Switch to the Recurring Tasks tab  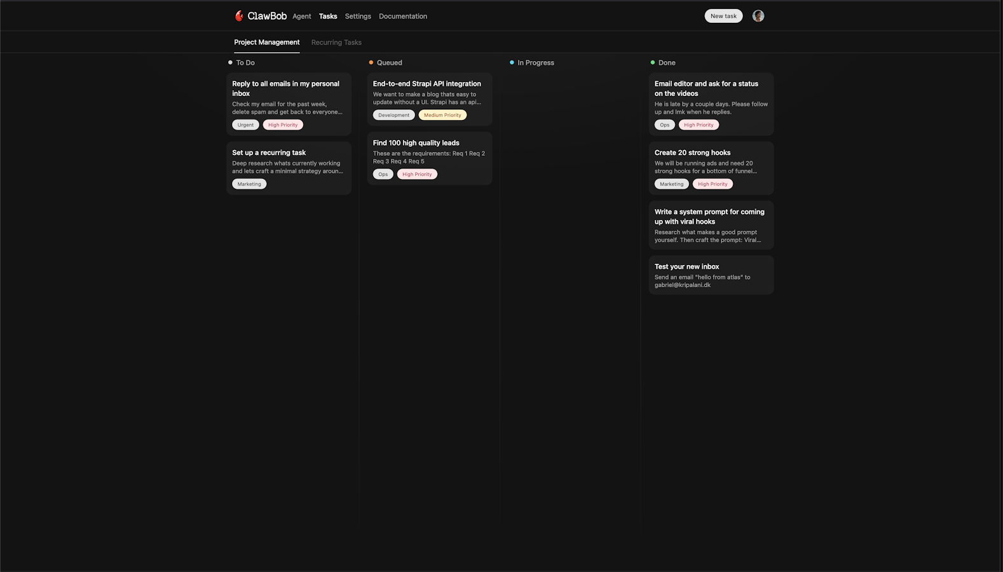click(x=336, y=43)
